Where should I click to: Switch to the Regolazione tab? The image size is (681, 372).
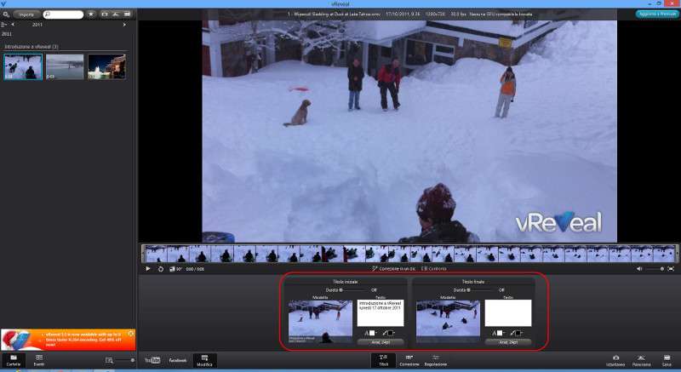(x=435, y=359)
